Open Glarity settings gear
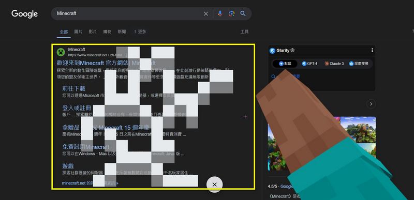The image size is (414, 200). pos(292,50)
